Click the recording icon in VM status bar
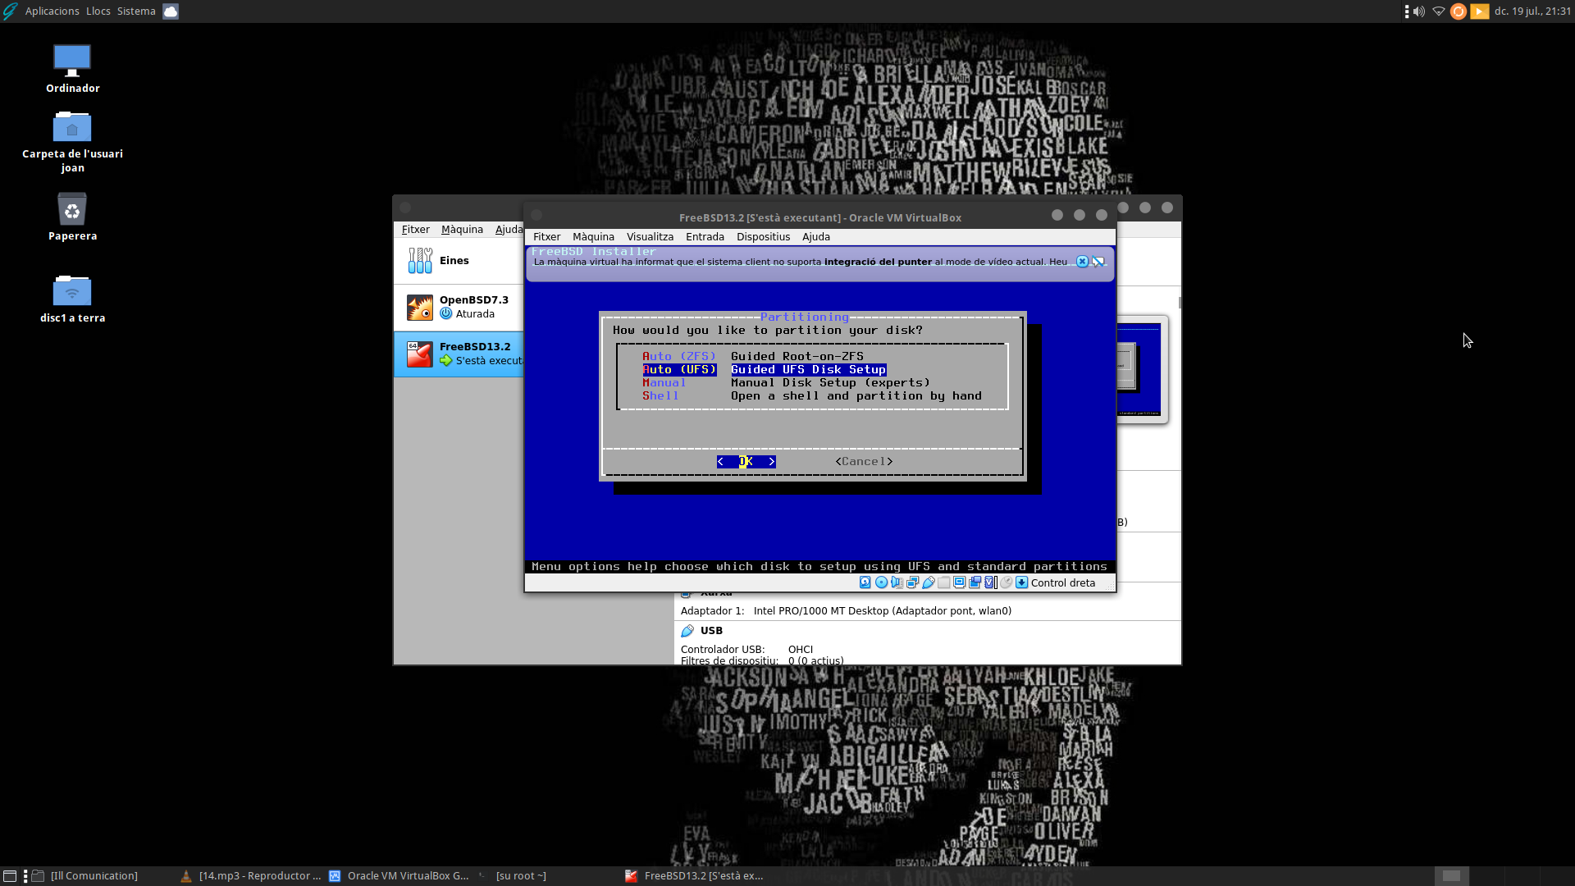Viewport: 1575px width, 886px height. (x=975, y=582)
